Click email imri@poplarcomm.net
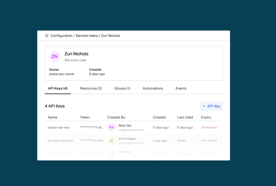 coord(131,143)
